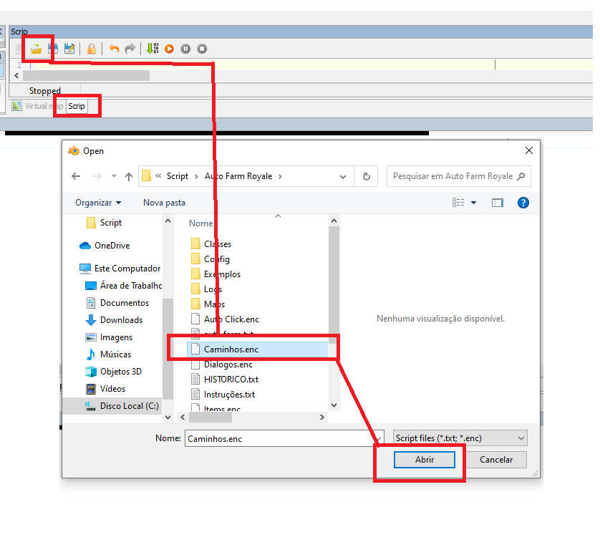Open the Organizar dropdown menu
Image resolution: width=600 pixels, height=550 pixels.
(98, 203)
